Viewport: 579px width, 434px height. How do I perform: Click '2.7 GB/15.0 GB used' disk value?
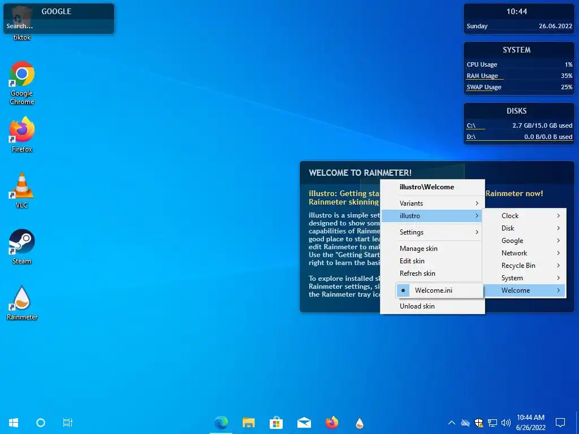coord(542,126)
